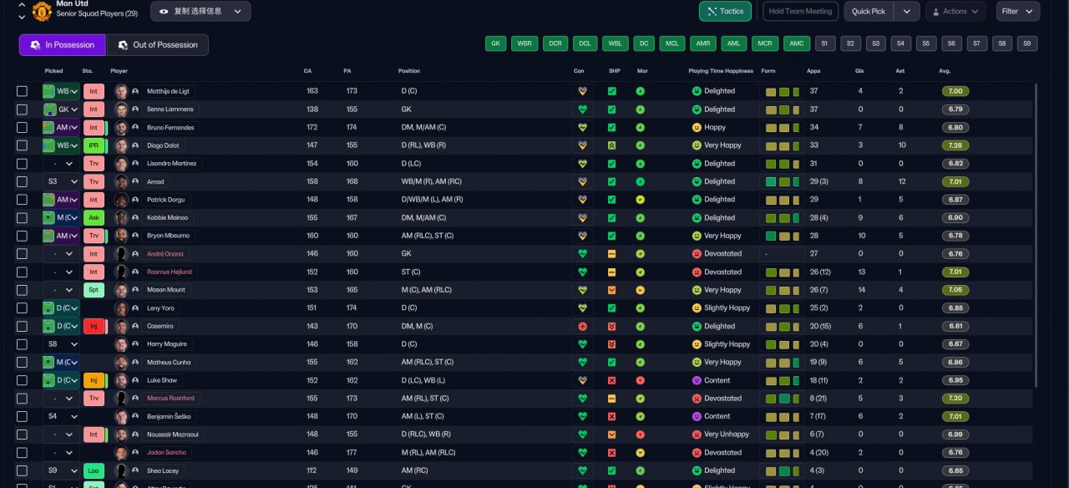This screenshot has width=1069, height=488.
Task: Click the previous squad up arrow
Action: point(22,5)
